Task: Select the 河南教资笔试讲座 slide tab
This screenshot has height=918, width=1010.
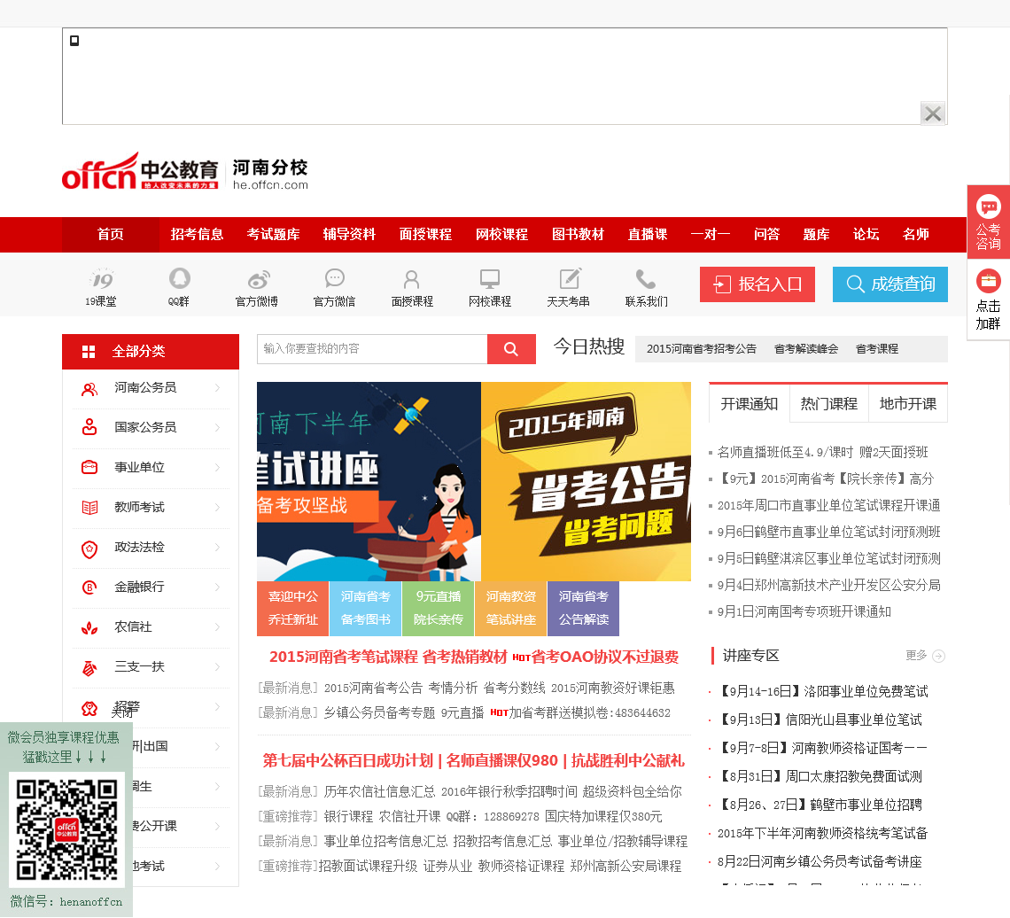Action: pyautogui.click(x=511, y=608)
